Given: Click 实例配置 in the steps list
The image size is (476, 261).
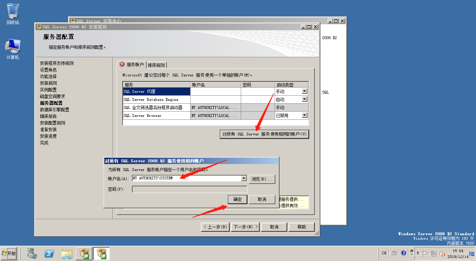Looking at the screenshot, I should pyautogui.click(x=48, y=90).
